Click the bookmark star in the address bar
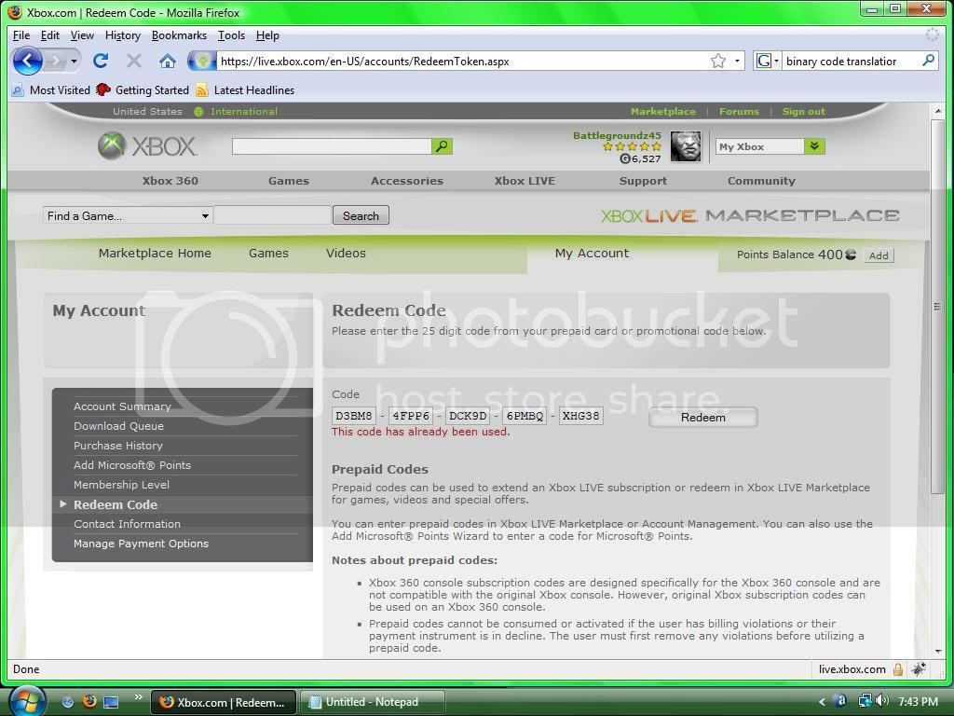Viewport: 954px width, 716px height. tap(718, 61)
